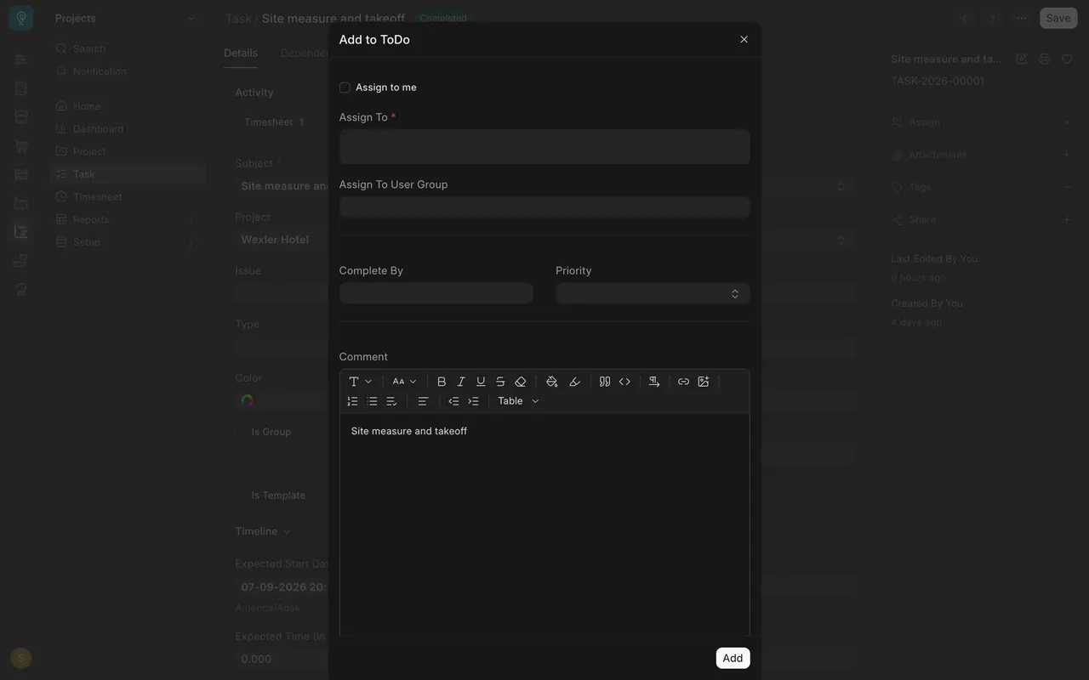Click the Save button
The image size is (1089, 680).
(x=1058, y=18)
